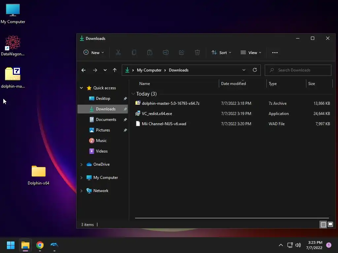The width and height of the screenshot is (338, 253).
Task: Open the View layout dropdown
Action: pos(251,52)
